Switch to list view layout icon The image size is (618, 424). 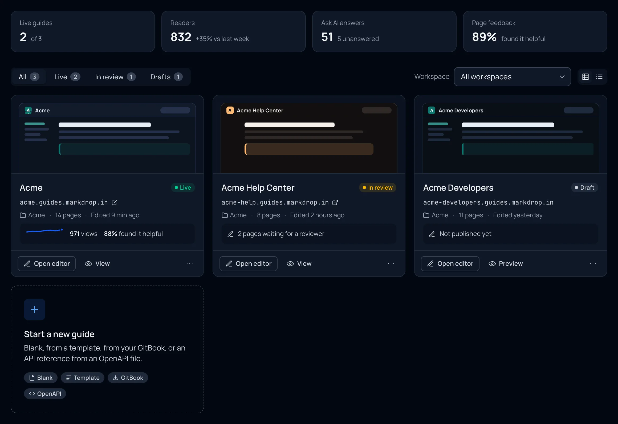pyautogui.click(x=599, y=77)
